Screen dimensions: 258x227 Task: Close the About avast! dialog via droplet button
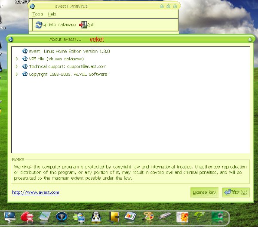pos(250,40)
